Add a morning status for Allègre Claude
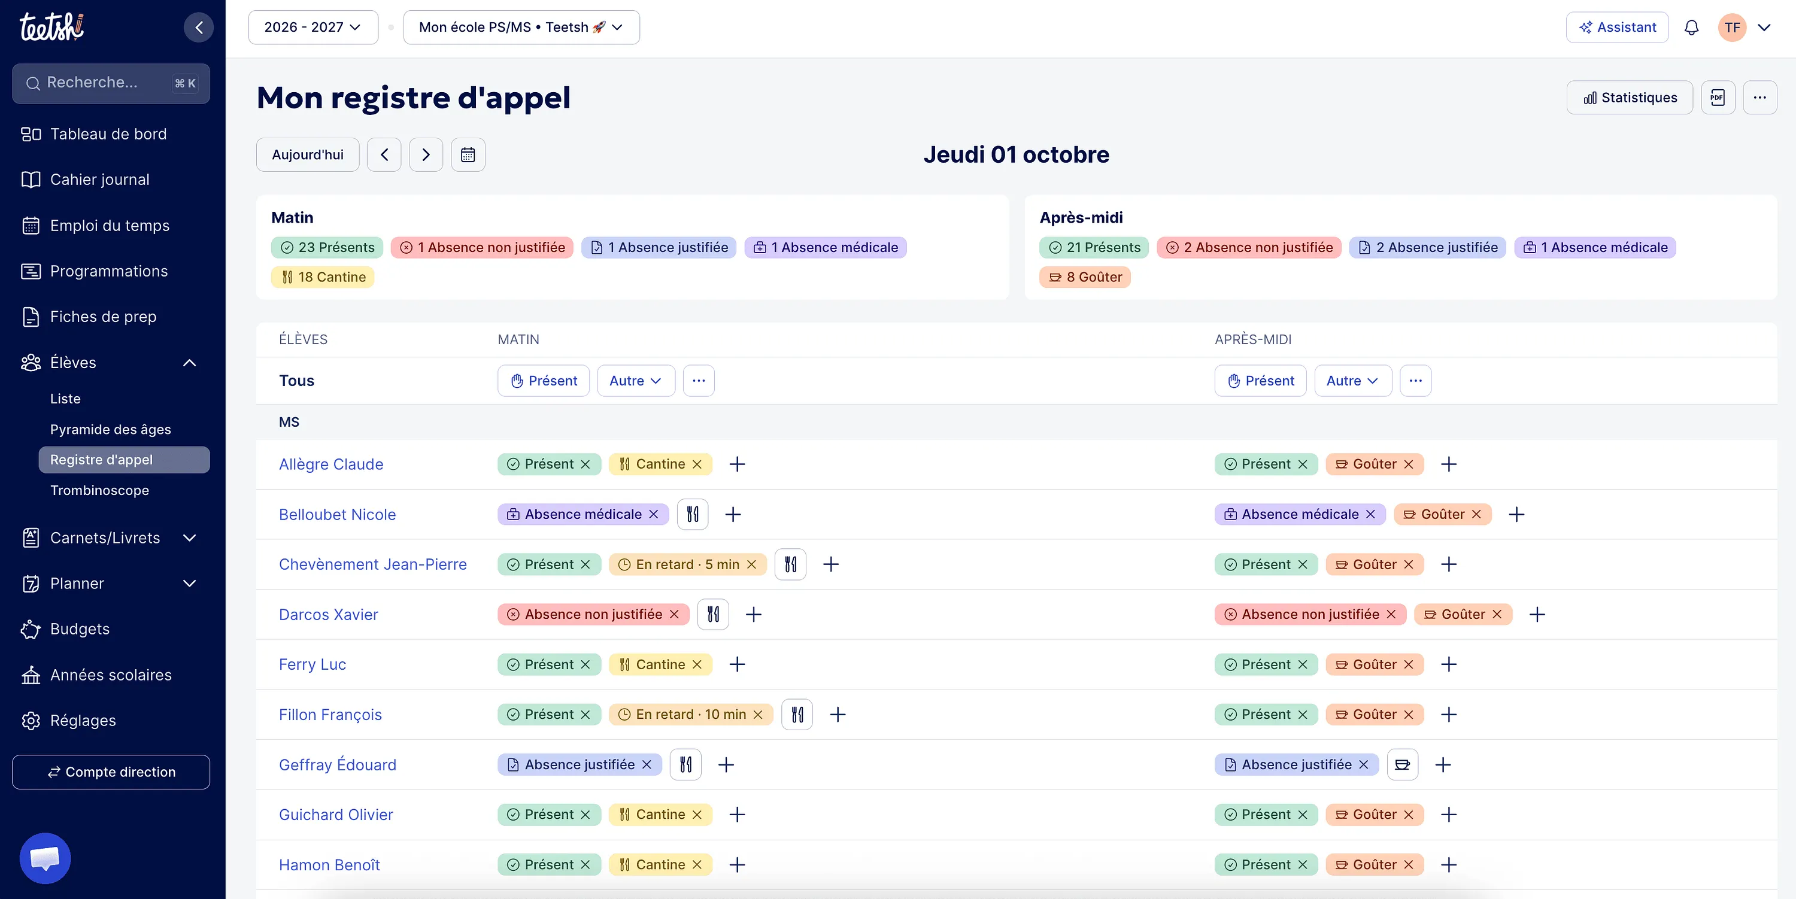 point(737,464)
